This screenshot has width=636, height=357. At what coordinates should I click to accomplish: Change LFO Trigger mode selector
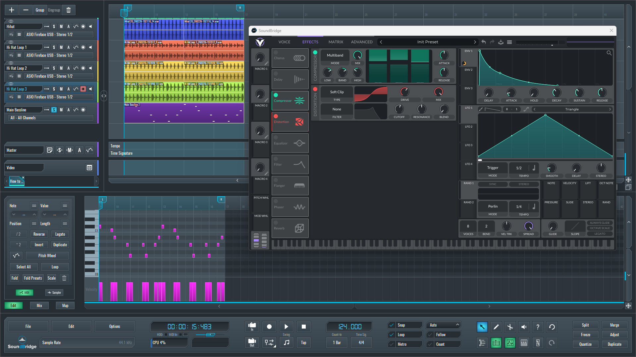pyautogui.click(x=493, y=168)
